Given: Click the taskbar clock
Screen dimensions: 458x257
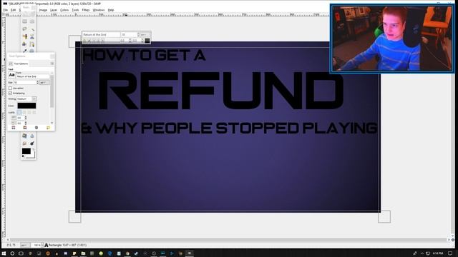Looking at the screenshot, I should [x=438, y=253].
